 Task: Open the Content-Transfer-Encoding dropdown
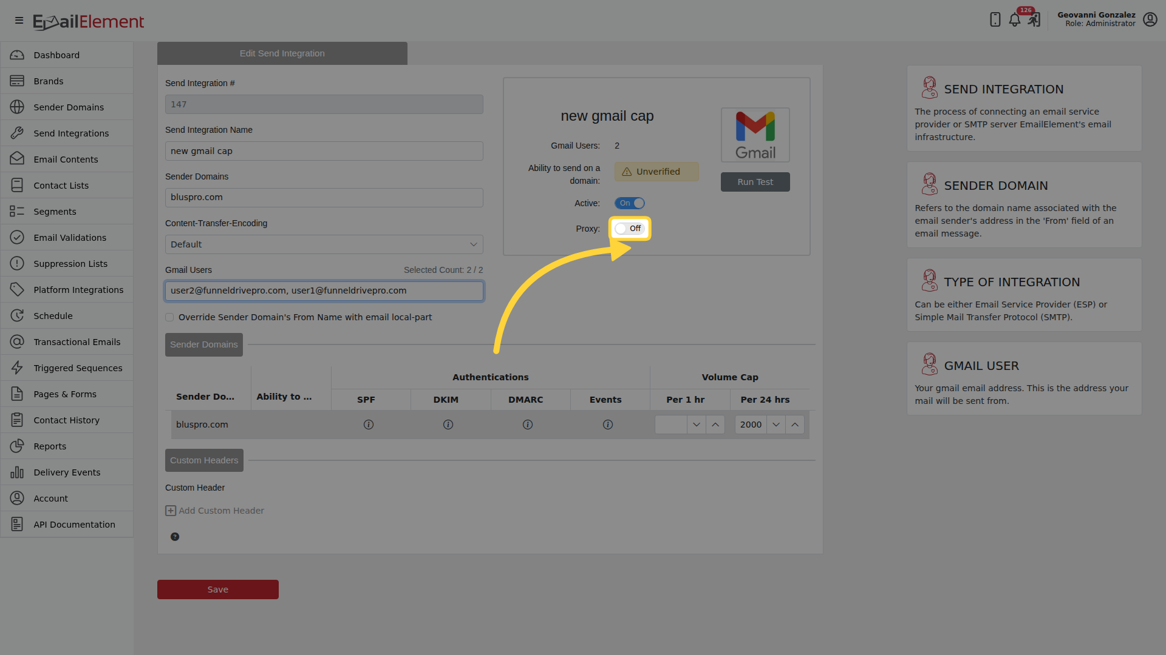pos(324,244)
